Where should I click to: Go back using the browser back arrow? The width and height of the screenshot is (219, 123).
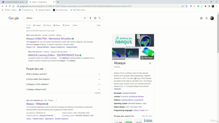click(2, 6)
